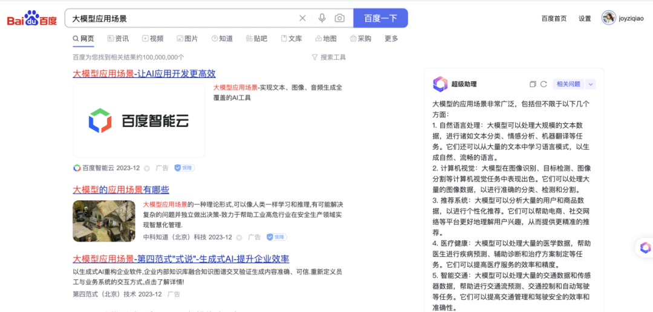The image size is (653, 312).
Task: Open 百度首页 link
Action: 554,19
